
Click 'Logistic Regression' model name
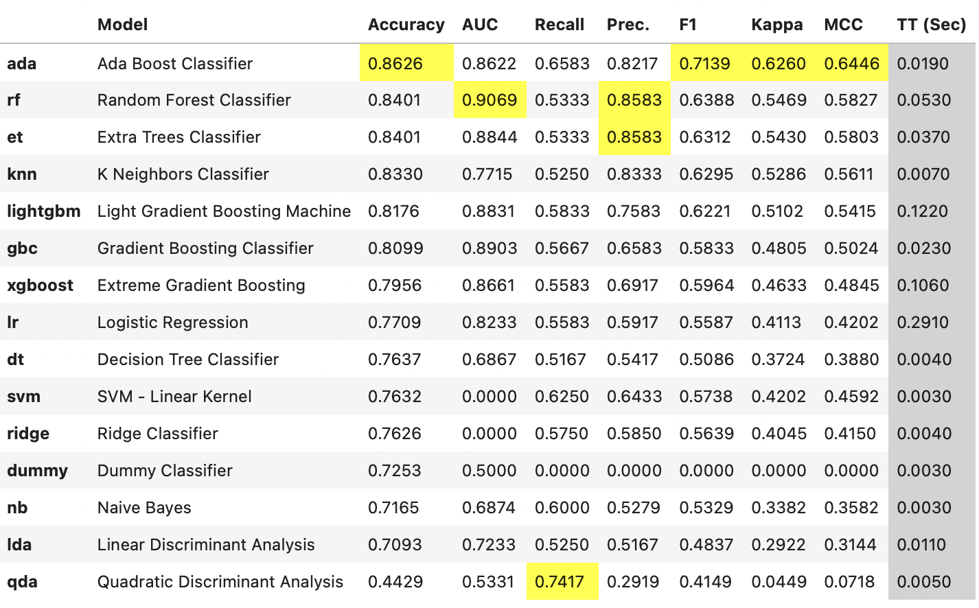click(173, 323)
